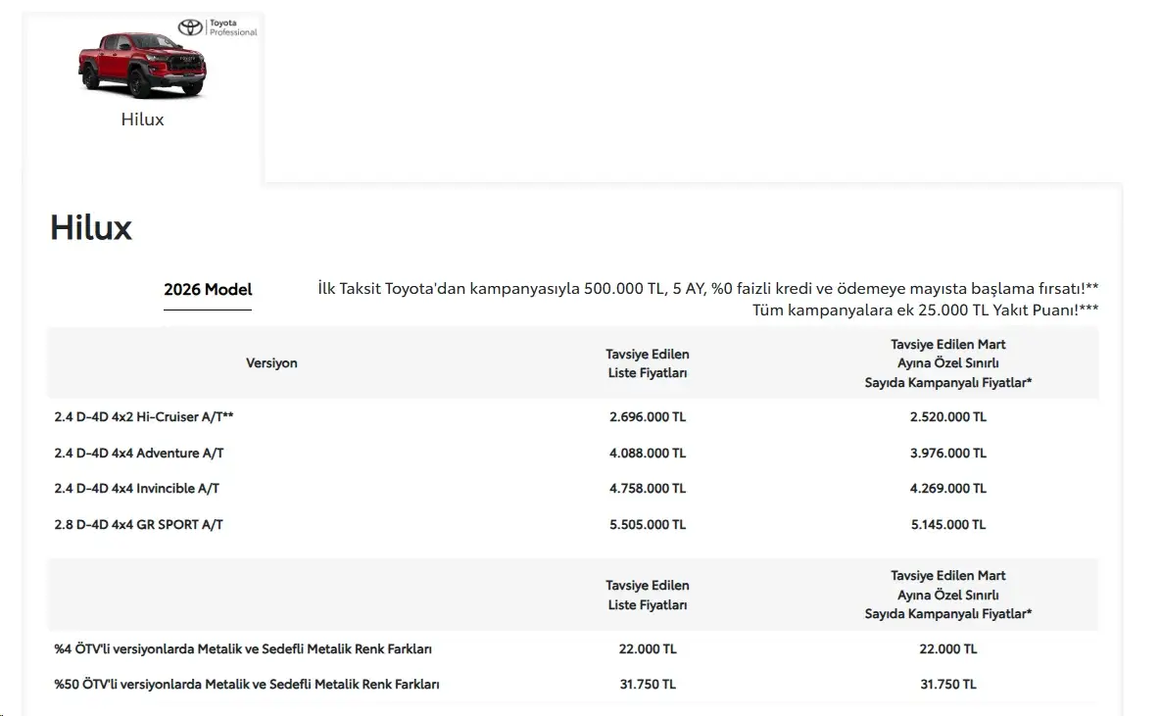Click the 31.750 TL campaign price value
The height and width of the screenshot is (716, 1161).
948,685
